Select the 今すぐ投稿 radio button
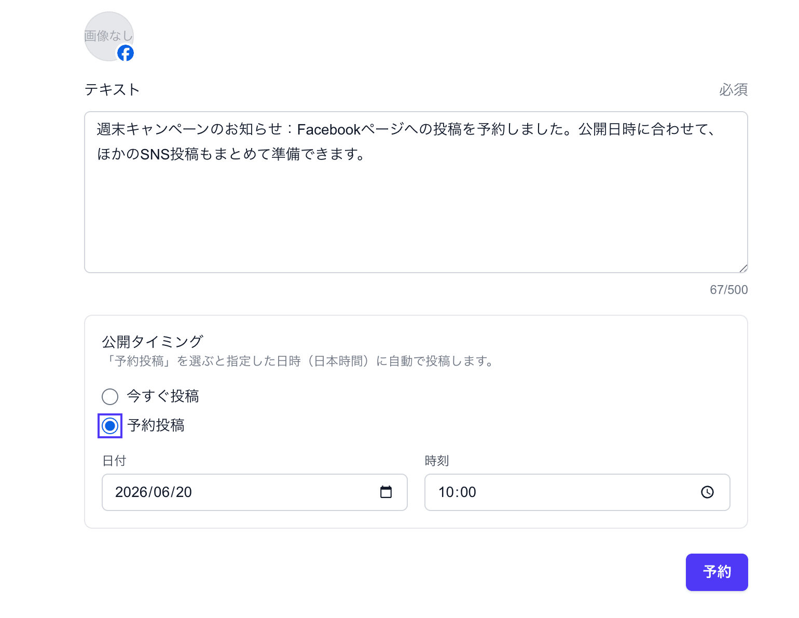The image size is (799, 618). 110,397
